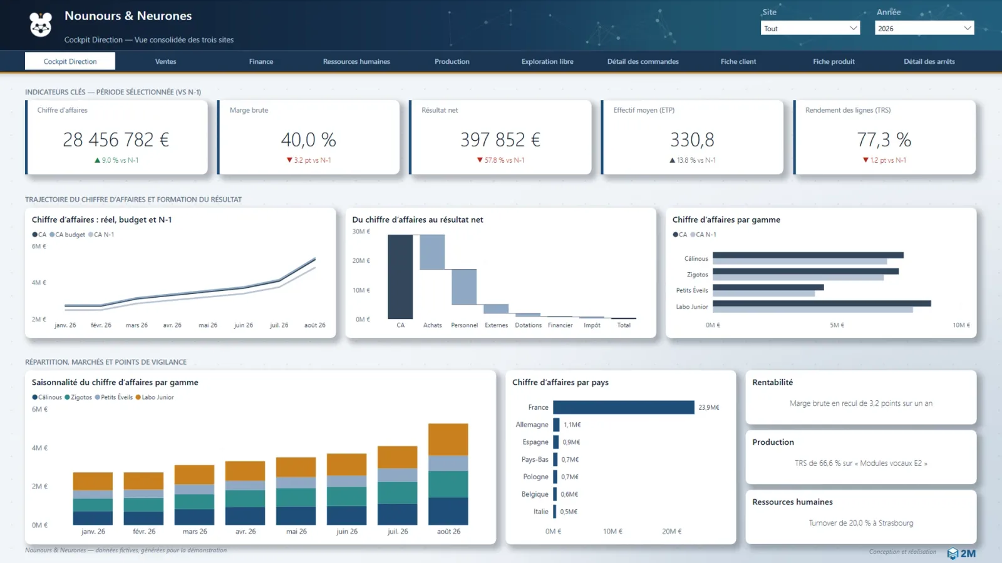The image size is (1002, 563).
Task: Open the Fiche client tab
Action: [x=738, y=61]
